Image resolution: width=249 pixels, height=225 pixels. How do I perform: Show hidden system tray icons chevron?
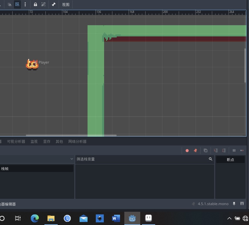pos(229,218)
